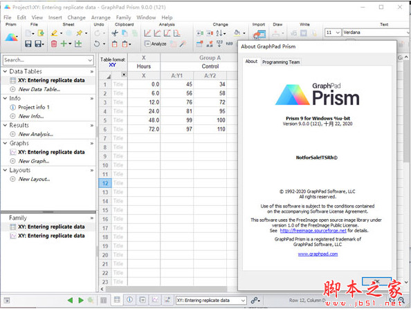This screenshot has height=311, width=411.
Task: Go to previous sheet with green left arrow
Action: 70,300
